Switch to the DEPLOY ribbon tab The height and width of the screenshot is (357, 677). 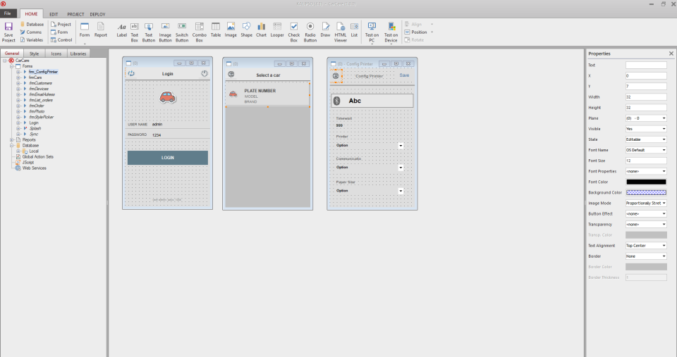pos(97,14)
